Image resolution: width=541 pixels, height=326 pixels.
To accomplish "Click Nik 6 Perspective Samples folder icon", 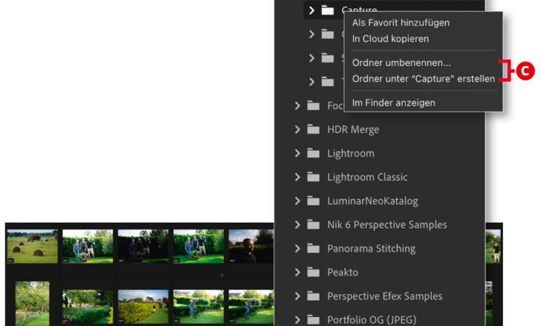I will point(314,225).
